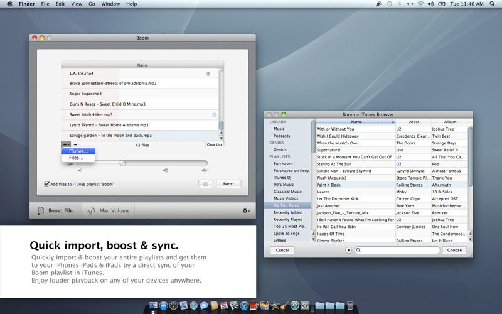Open iChat from the Dock
The height and width of the screenshot is (314, 502).
click(x=203, y=305)
